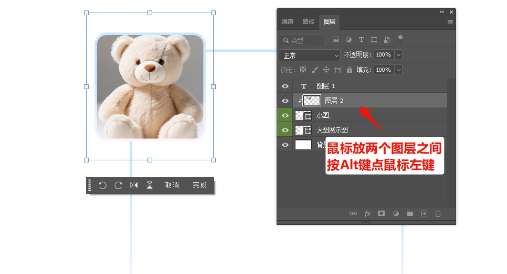Switch to the 通道 tab
Image resolution: width=507 pixels, height=274 pixels.
(x=288, y=21)
